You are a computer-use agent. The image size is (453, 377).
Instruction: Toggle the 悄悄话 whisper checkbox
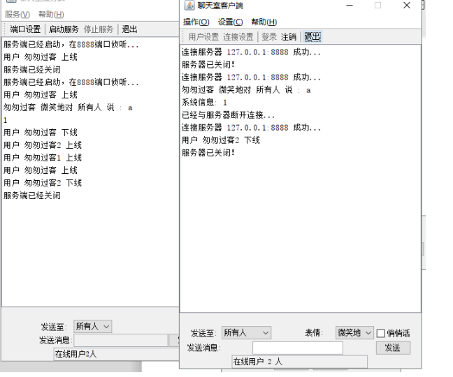pyautogui.click(x=381, y=334)
